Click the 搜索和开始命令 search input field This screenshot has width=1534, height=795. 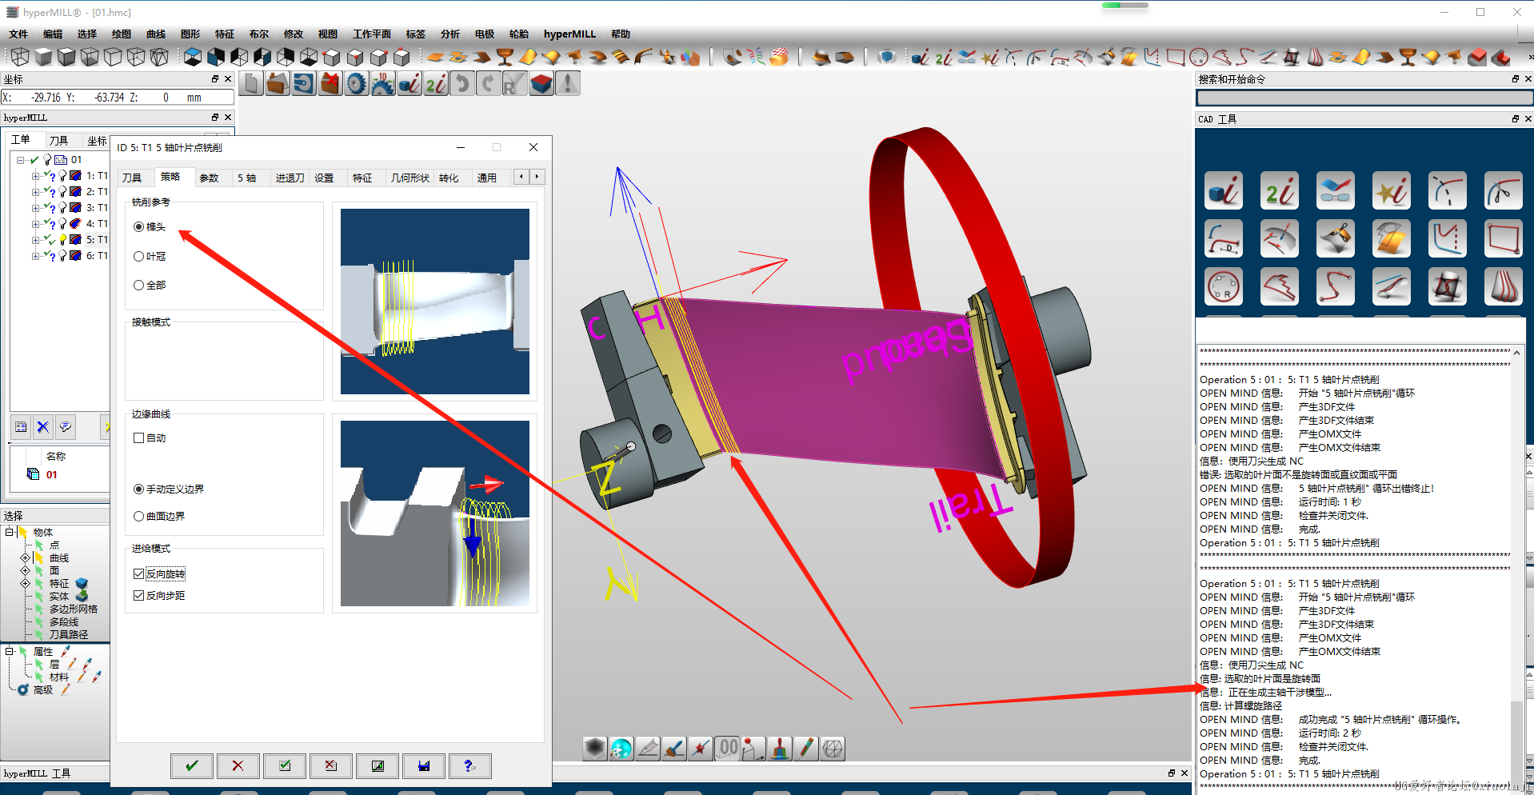(1364, 98)
